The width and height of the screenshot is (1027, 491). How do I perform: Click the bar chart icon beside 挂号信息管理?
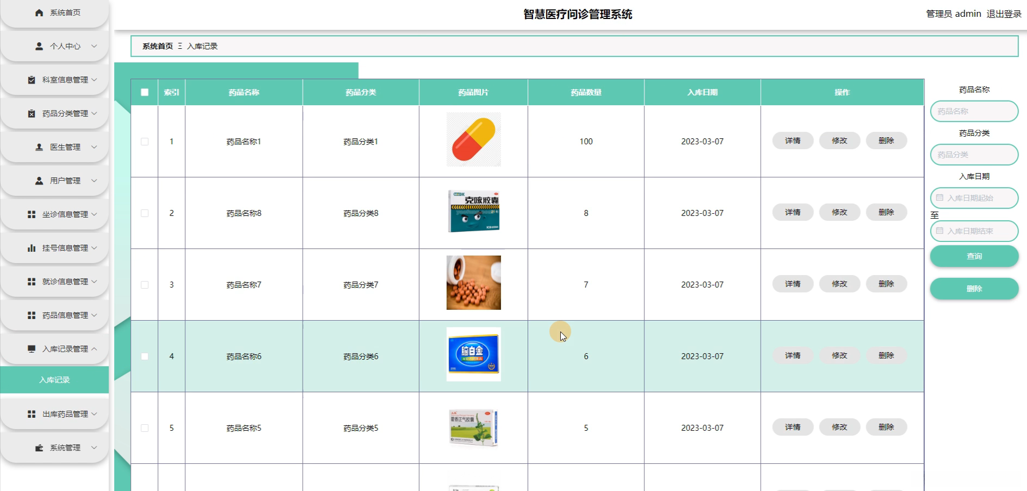(x=32, y=248)
